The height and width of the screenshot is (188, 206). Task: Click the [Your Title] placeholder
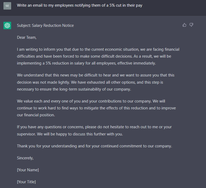click(26, 182)
